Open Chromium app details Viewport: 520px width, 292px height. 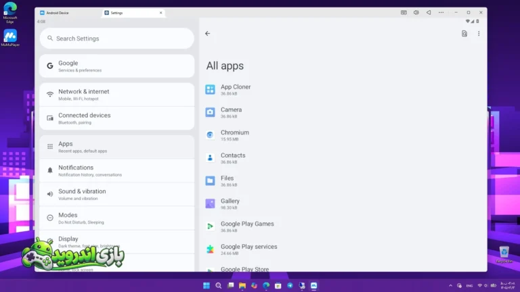tap(343, 135)
